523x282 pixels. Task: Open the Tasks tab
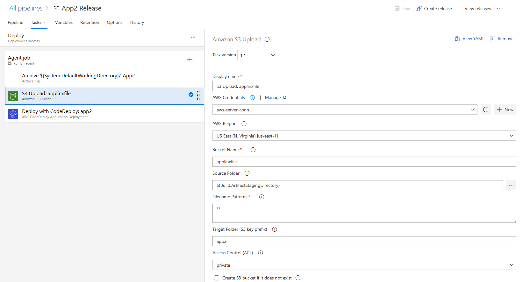click(x=36, y=22)
